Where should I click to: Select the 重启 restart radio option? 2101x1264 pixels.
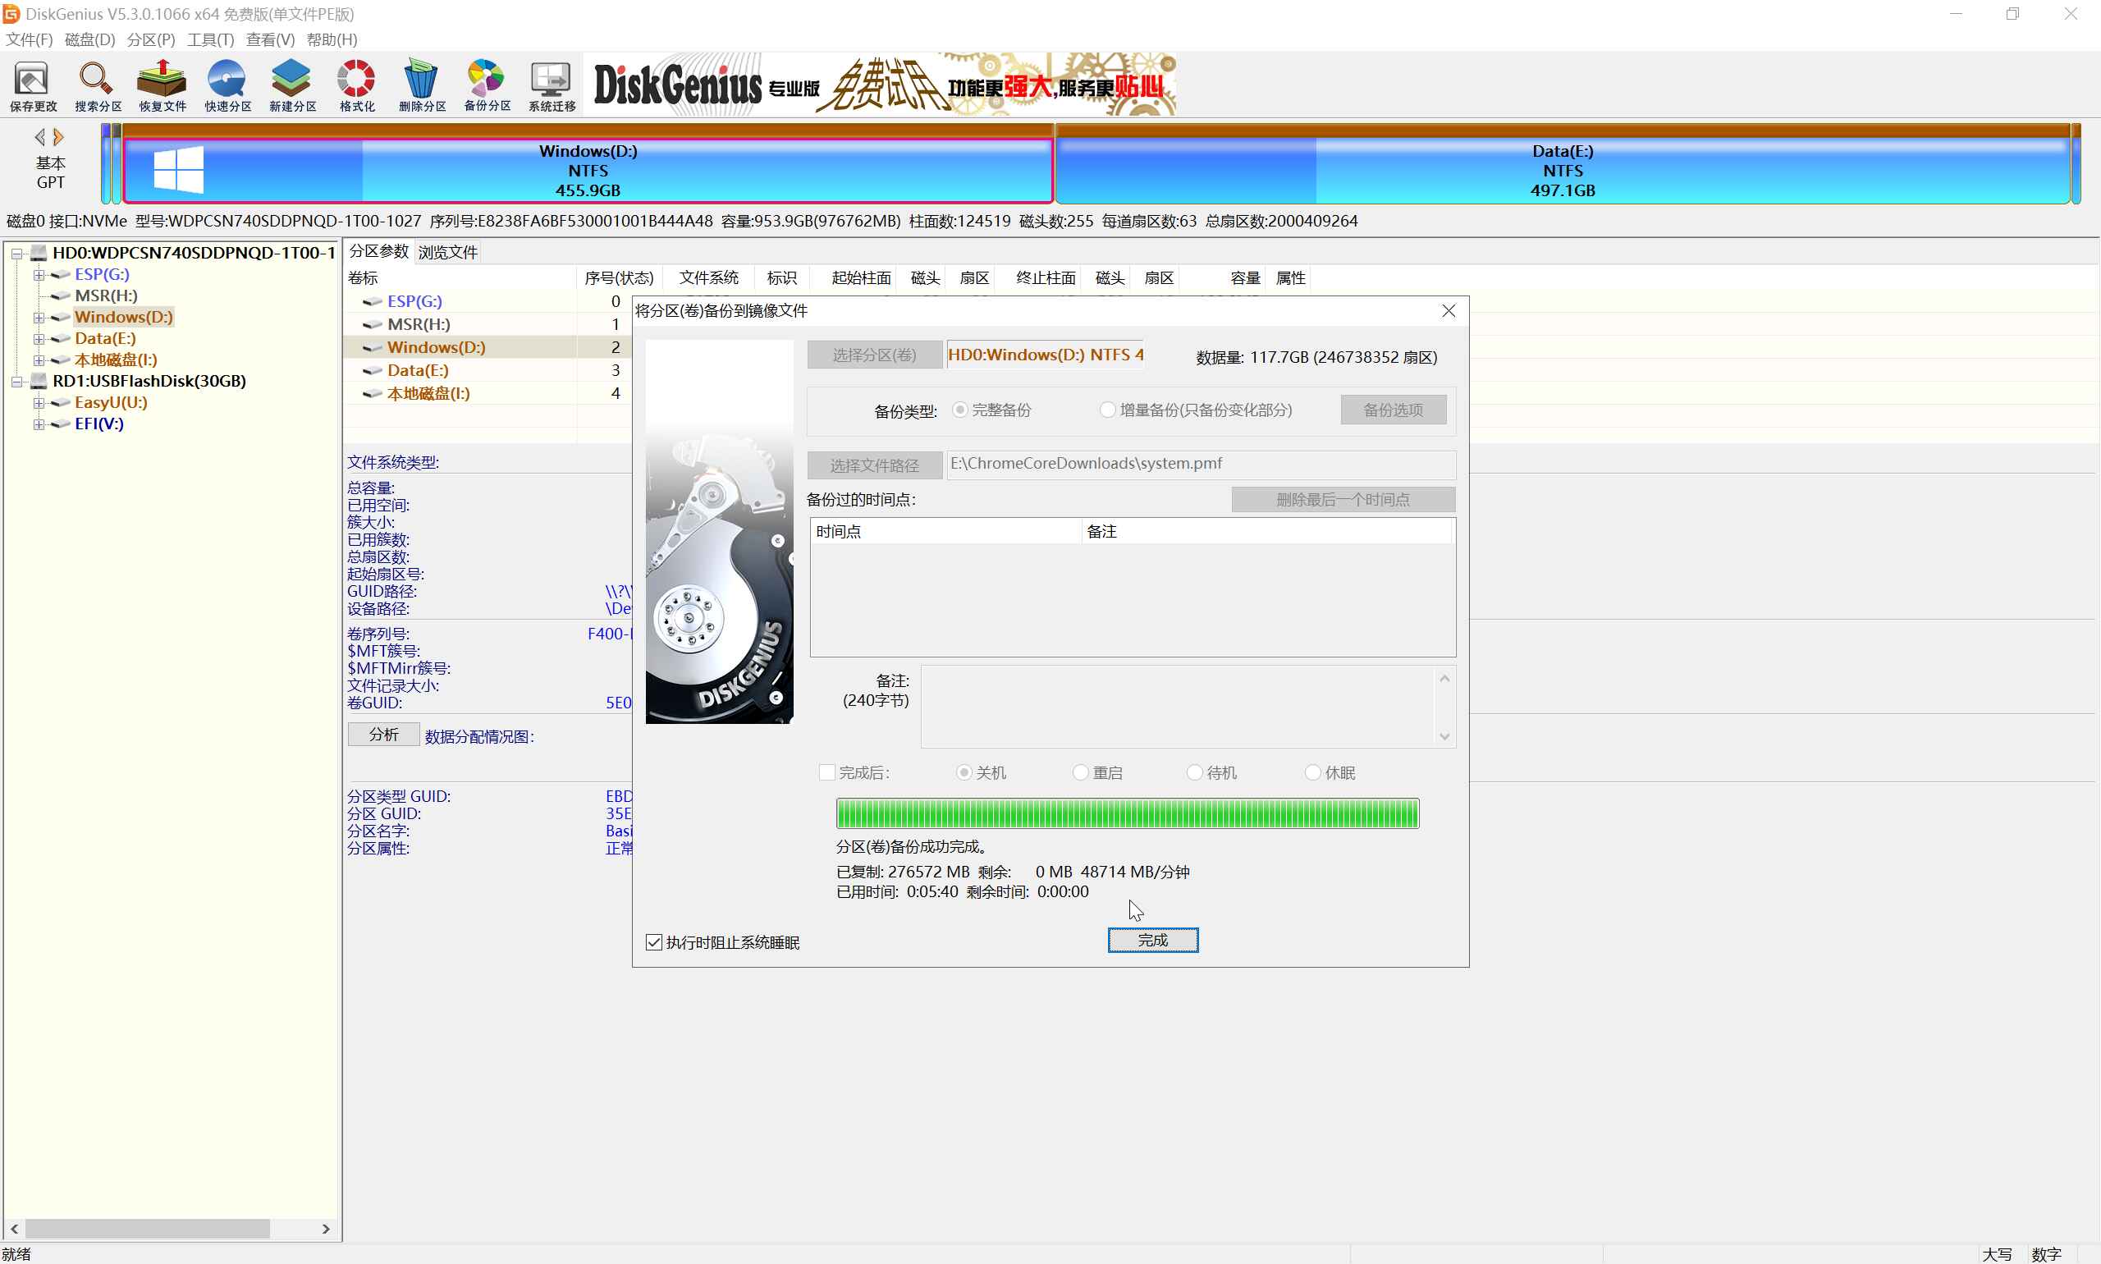(x=1081, y=772)
